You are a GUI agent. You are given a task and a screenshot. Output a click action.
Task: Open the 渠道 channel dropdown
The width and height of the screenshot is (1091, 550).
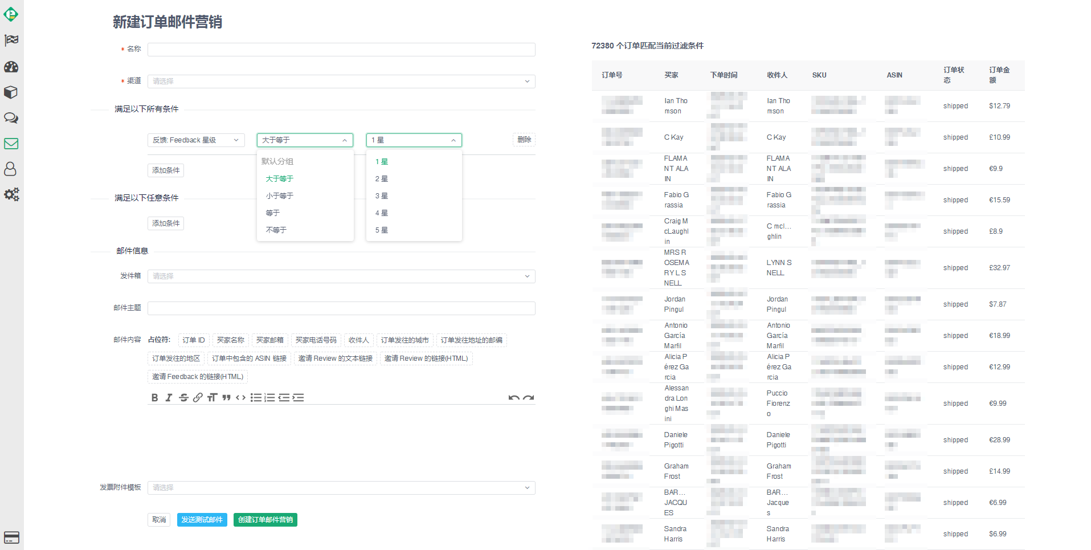click(341, 82)
